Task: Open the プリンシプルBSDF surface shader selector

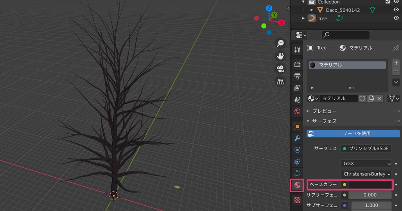Action: click(366, 149)
